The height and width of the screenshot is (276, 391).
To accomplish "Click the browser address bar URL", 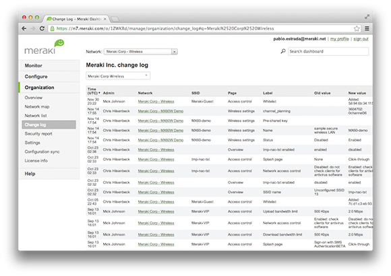I will point(165,28).
